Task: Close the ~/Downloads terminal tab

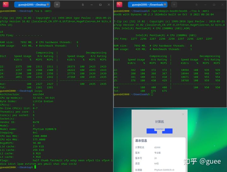Action: pyautogui.click(x=165, y=4)
